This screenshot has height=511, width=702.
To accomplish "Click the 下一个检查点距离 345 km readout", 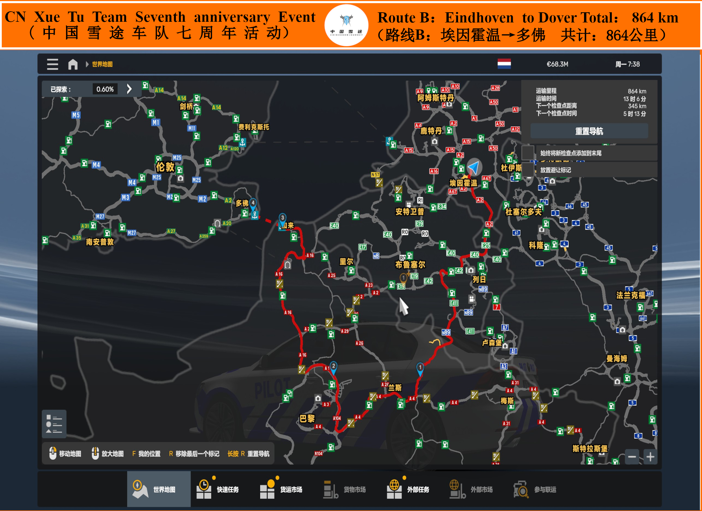I will (591, 106).
